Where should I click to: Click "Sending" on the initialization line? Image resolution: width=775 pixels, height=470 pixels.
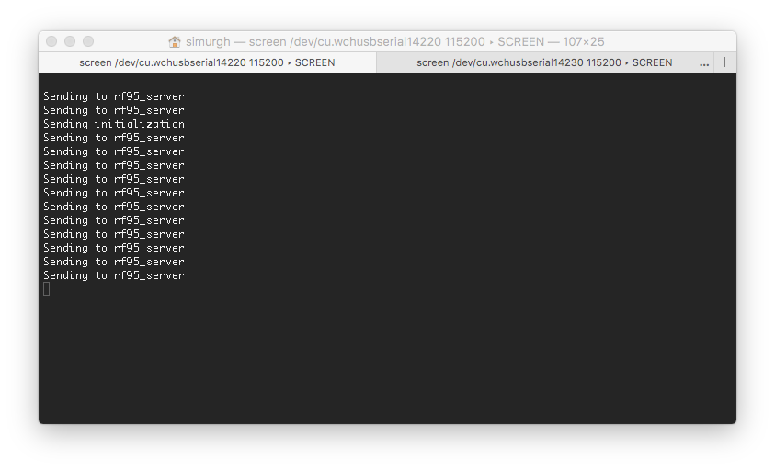[66, 124]
